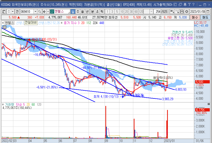Select the 일 daily chart period
The image size is (212, 143).
(73, 12)
